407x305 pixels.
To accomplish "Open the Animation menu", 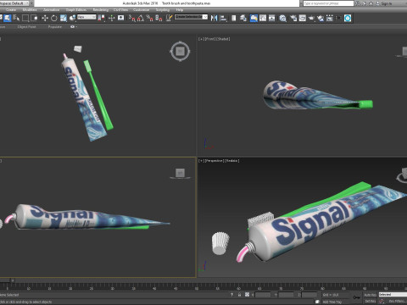I will click(x=52, y=10).
